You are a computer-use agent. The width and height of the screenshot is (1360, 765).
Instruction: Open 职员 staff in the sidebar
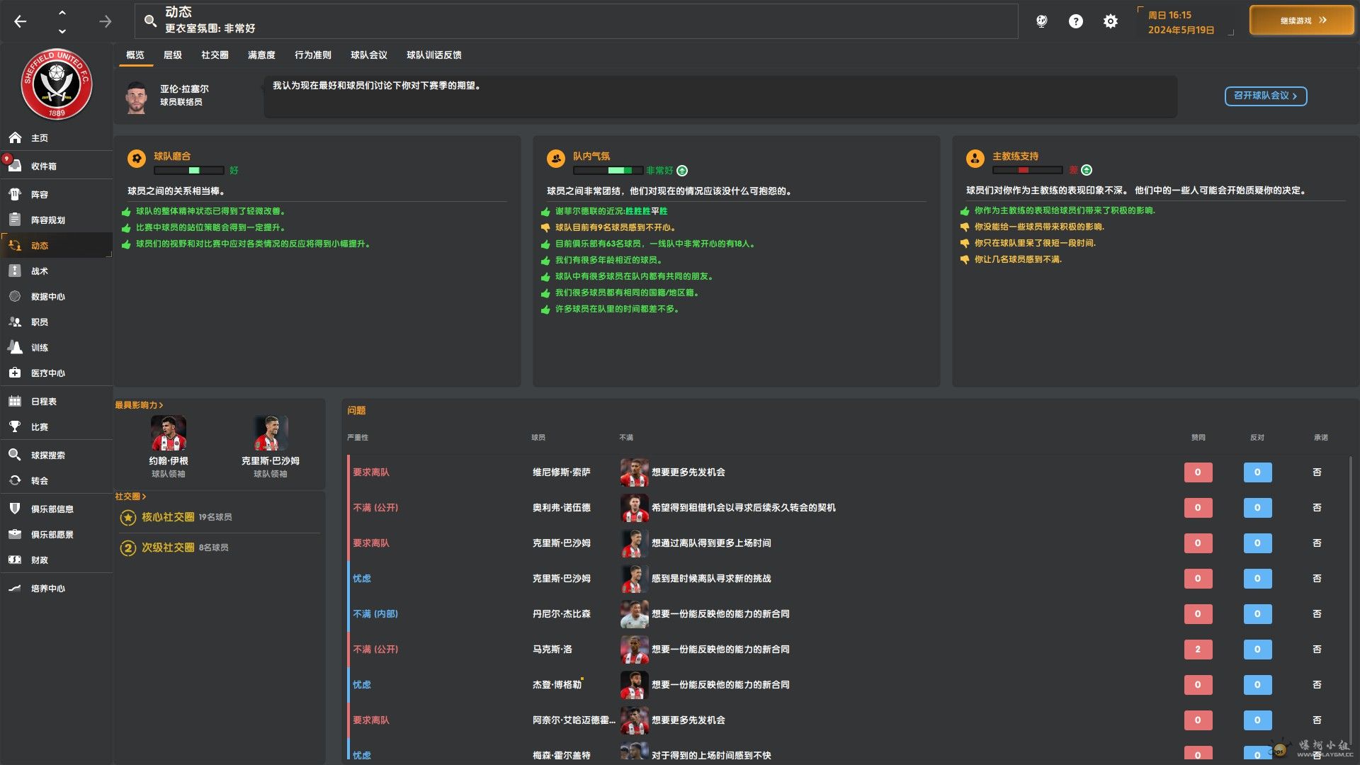coord(57,322)
